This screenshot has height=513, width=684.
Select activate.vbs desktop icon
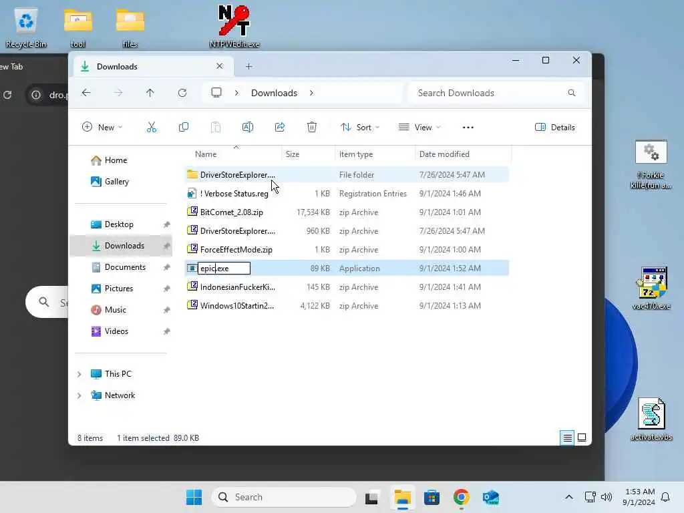tap(651, 419)
